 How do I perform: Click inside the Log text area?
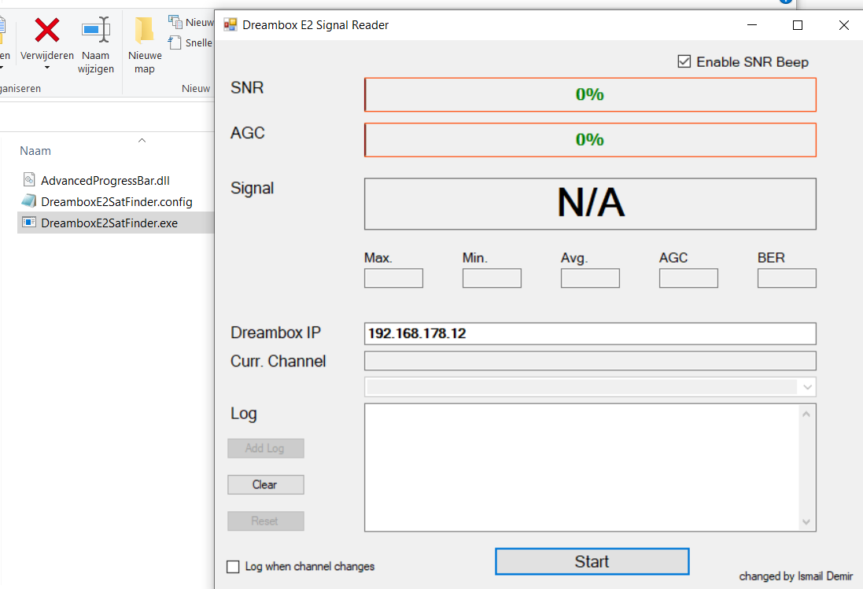(581, 467)
